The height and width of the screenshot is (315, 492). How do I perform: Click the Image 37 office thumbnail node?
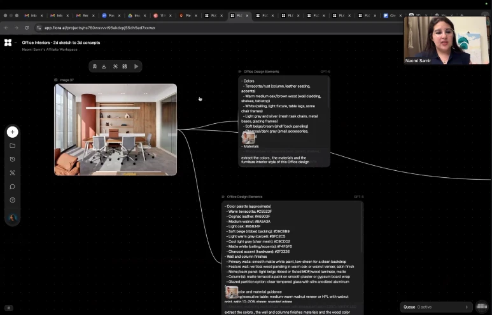coord(115,129)
